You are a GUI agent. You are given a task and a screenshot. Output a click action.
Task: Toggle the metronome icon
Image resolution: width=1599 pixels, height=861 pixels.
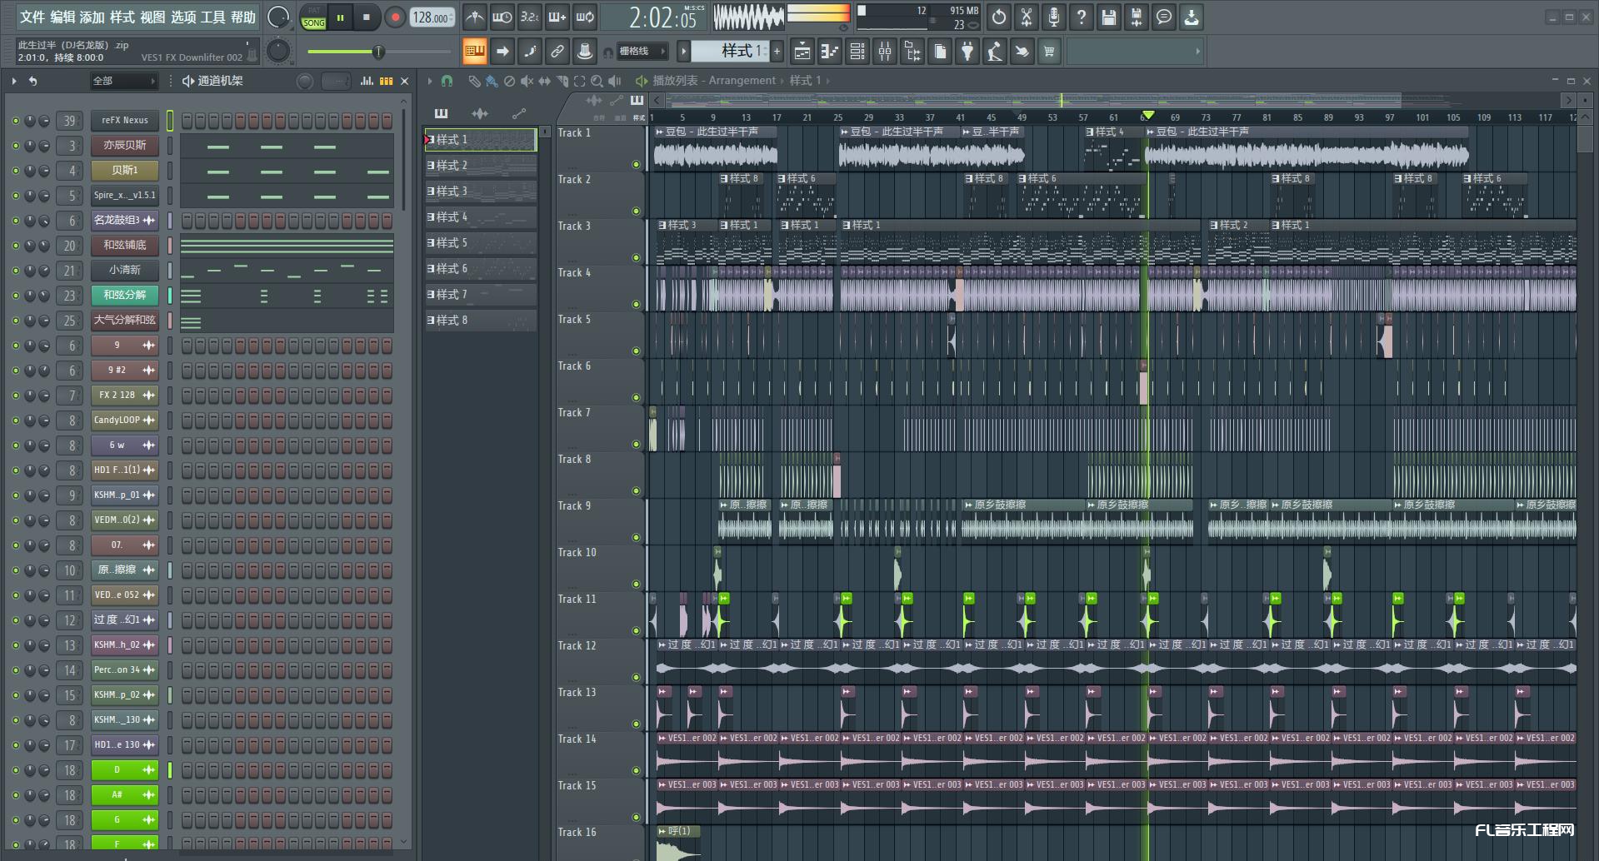474,17
